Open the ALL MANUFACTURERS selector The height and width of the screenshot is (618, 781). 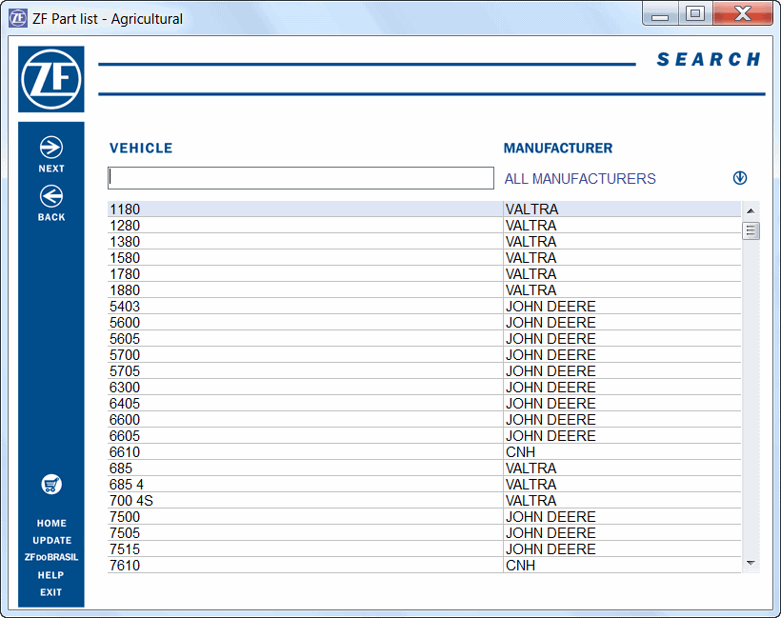click(580, 178)
